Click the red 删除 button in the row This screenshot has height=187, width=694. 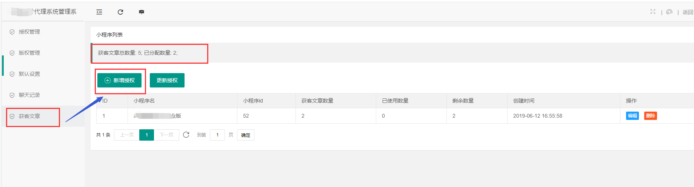[x=650, y=116]
